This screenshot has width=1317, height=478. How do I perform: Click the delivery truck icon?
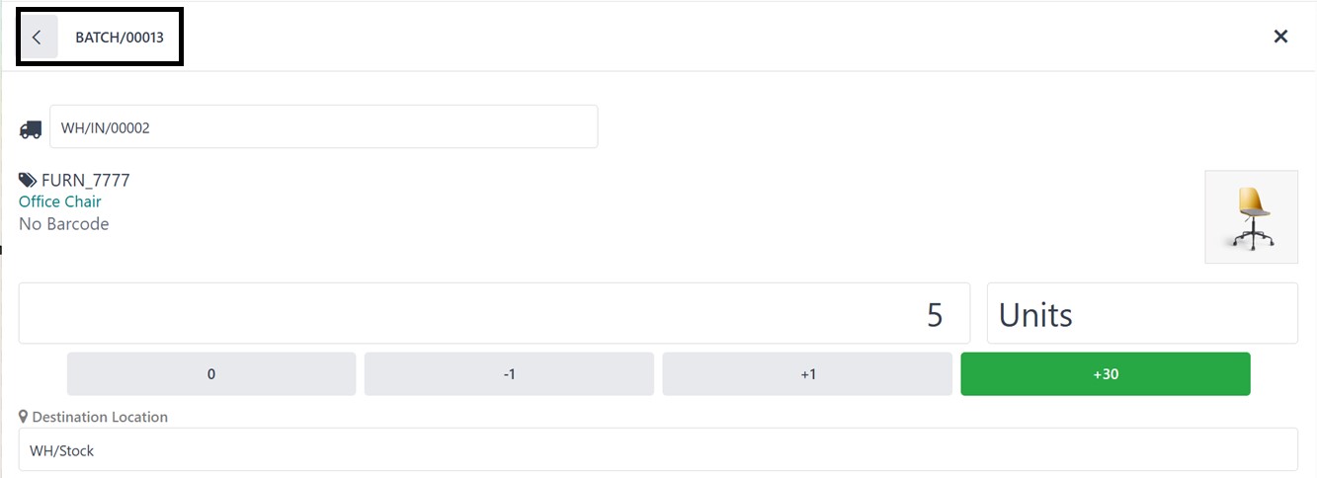pos(31,128)
